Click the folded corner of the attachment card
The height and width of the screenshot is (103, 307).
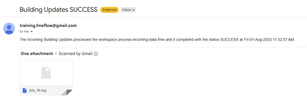(67, 92)
